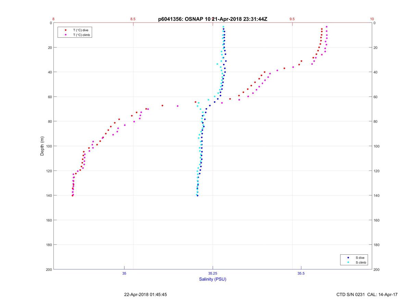Image resolution: width=411 pixels, height=303 pixels.
Task: Click the cyan marker in the salinity legend
Action: tap(348, 263)
